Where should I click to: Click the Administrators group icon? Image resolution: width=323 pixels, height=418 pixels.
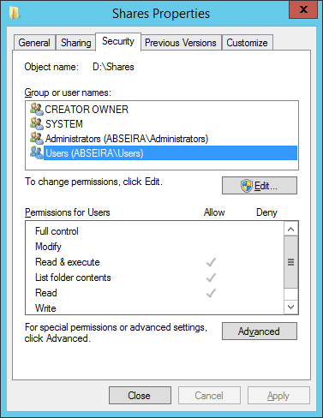[x=37, y=138]
